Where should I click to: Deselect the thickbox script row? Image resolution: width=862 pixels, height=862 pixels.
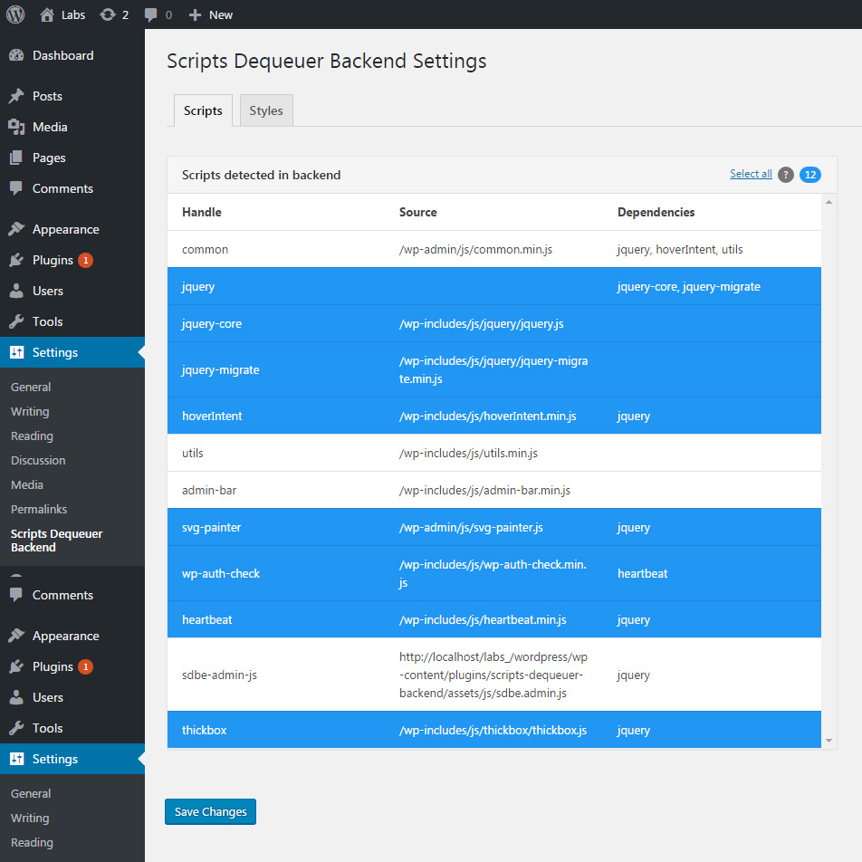(493, 730)
